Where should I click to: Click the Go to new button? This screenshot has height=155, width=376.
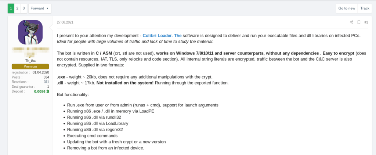(x=347, y=8)
